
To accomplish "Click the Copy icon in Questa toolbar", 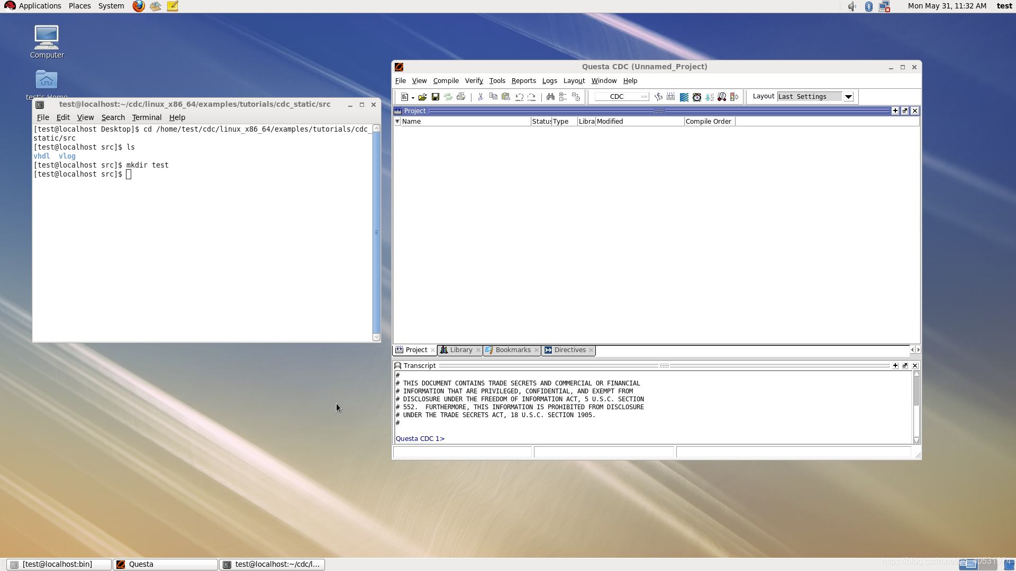I will 493,97.
